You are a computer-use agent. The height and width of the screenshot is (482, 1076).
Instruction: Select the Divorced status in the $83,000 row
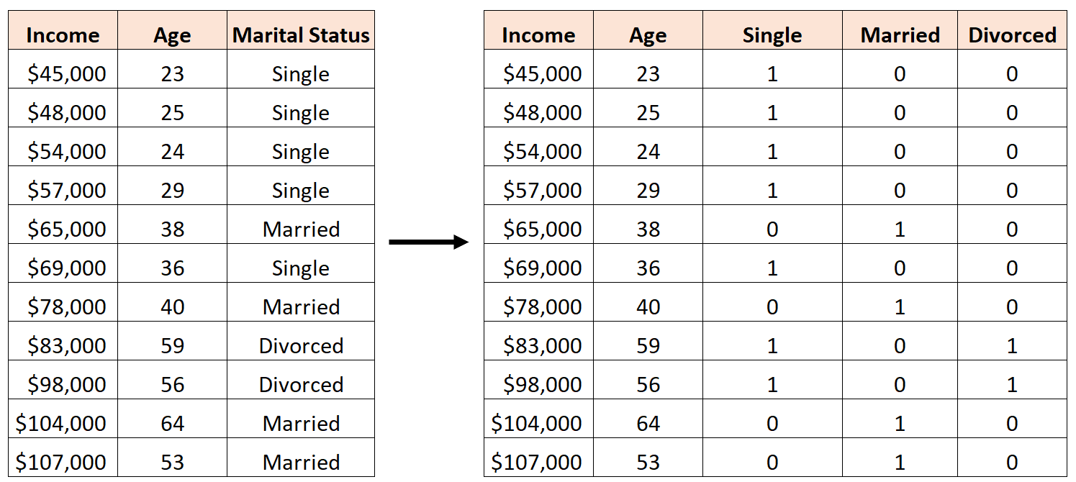pyautogui.click(x=301, y=346)
